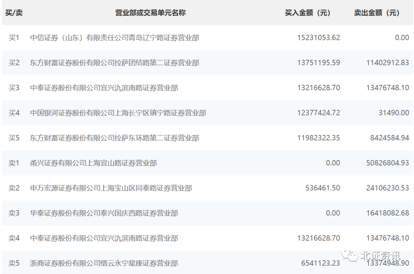Select 华泰证券泰兴国庆西路证券营业部
This screenshot has height=274, width=414.
pos(104,213)
